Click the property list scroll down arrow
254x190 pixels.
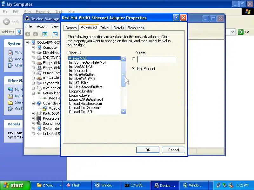123,111
